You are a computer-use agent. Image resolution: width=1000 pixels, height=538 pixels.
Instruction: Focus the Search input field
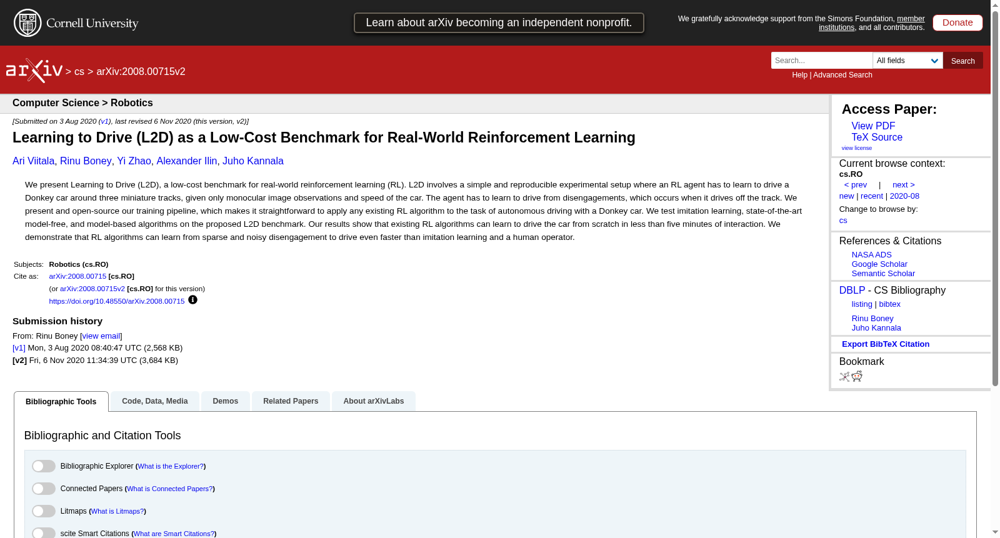pyautogui.click(x=822, y=61)
